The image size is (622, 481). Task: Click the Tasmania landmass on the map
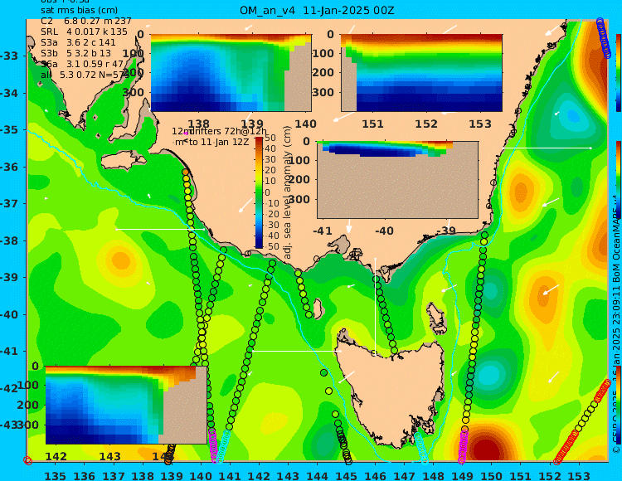pos(393,392)
